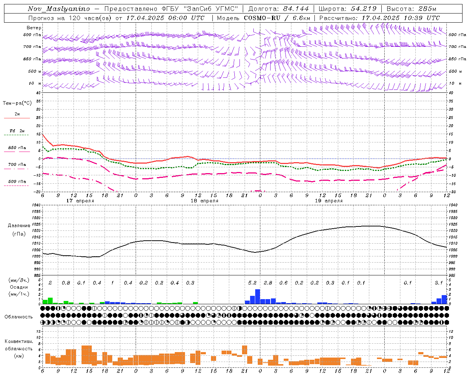The image size is (468, 374).
Task: Click the 0.8 three-hour precipitation value
Action: [66, 283]
